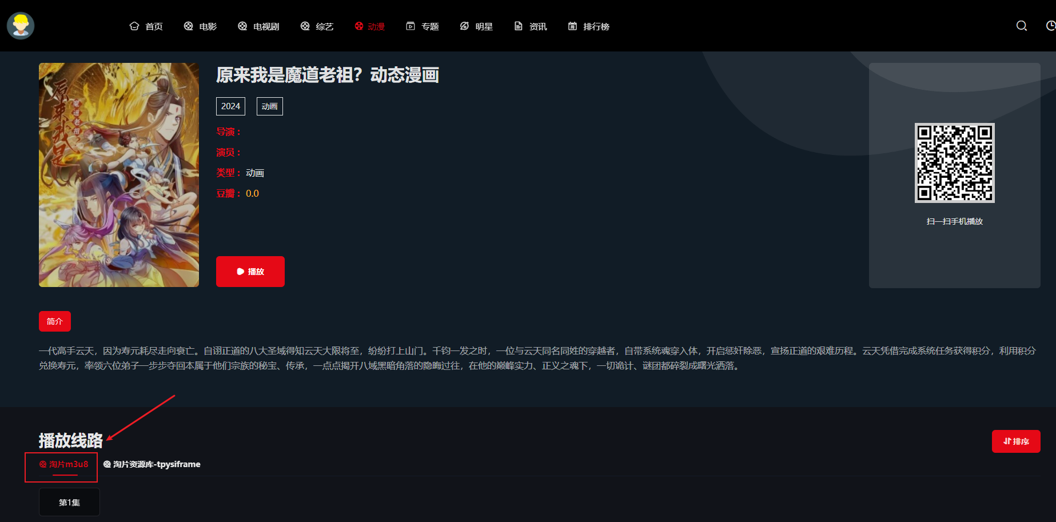Open the watch history clock icon
Screen dimensions: 1056x522
coord(1050,26)
